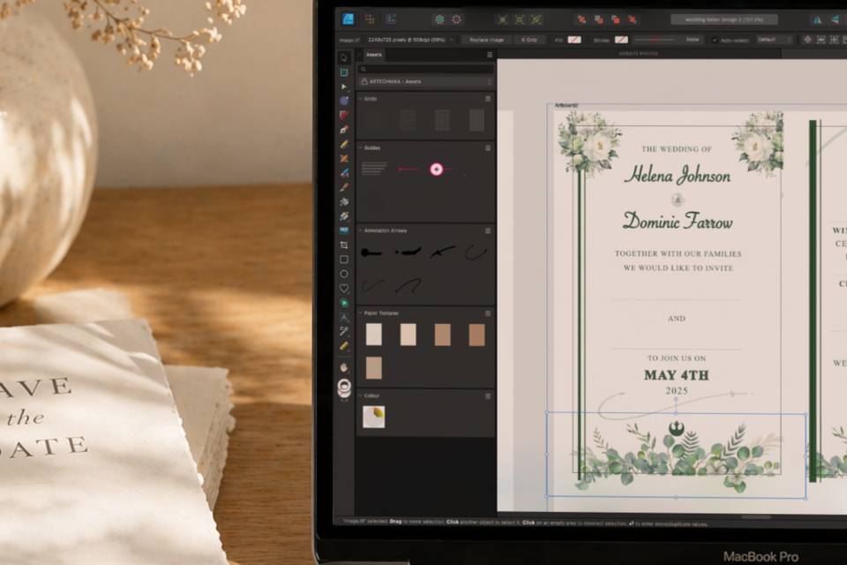Open the Stroke colour swatch
The width and height of the screenshot is (847, 565).
click(622, 40)
